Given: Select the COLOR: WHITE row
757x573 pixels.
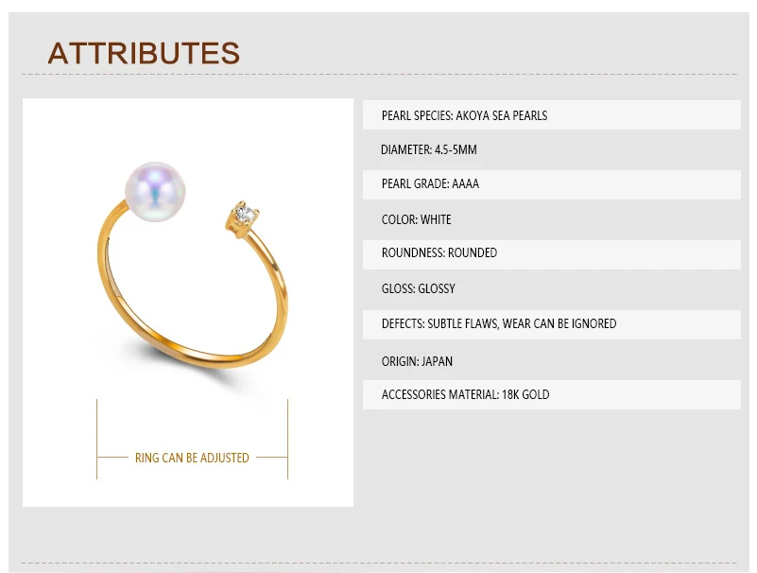Looking at the screenshot, I should (x=551, y=219).
